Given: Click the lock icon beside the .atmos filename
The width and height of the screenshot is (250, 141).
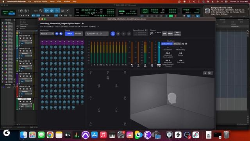Looking at the screenshot, I should [83, 23].
